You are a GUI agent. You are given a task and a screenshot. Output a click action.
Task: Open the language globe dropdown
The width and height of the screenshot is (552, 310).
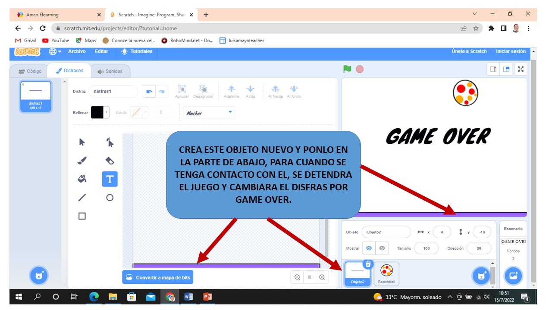pyautogui.click(x=55, y=51)
